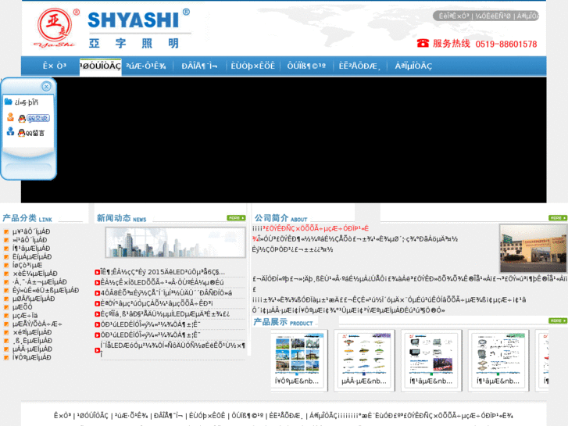Screen dimensions: 568x426
Task: Click the blue SHYASHI brand wordmark
Action: pos(134,20)
